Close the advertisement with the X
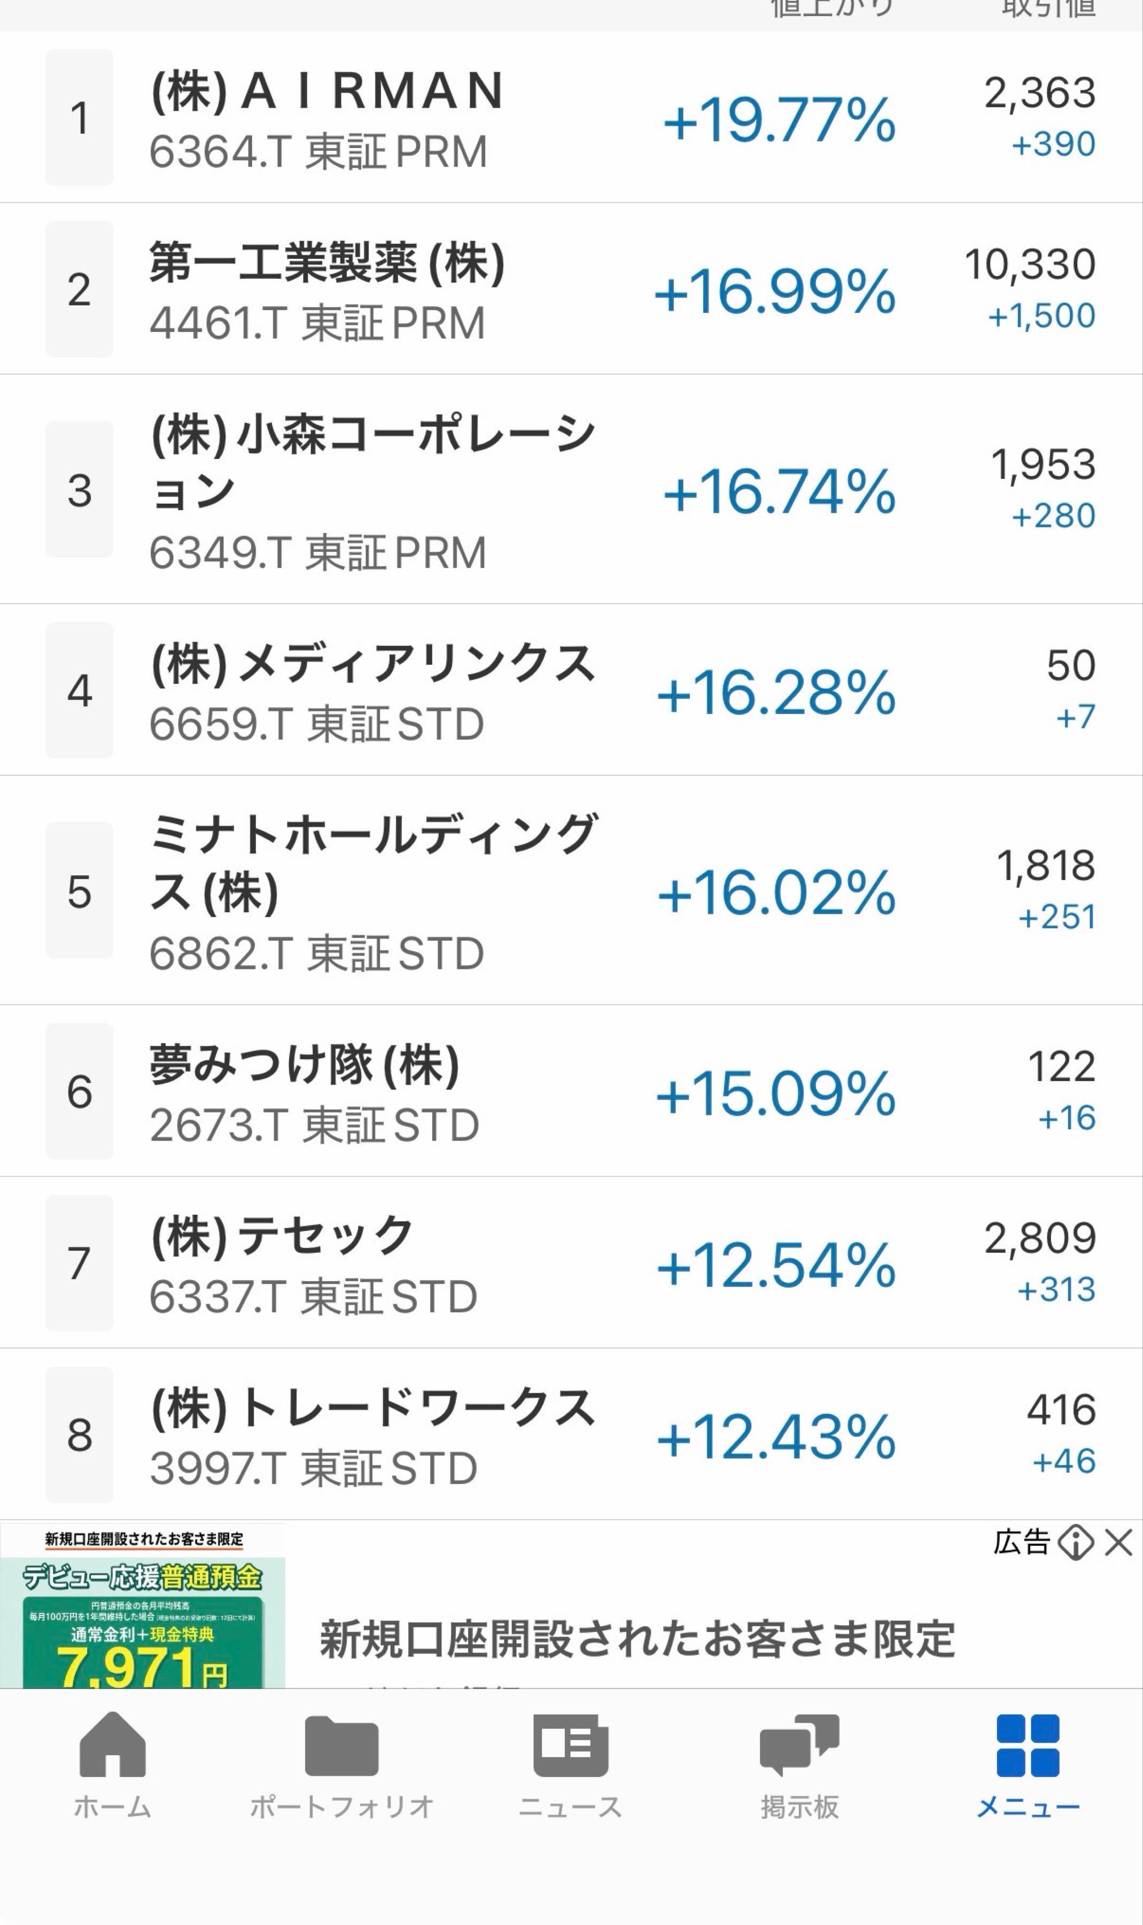Image resolution: width=1143 pixels, height=1925 pixels. tap(1117, 1544)
